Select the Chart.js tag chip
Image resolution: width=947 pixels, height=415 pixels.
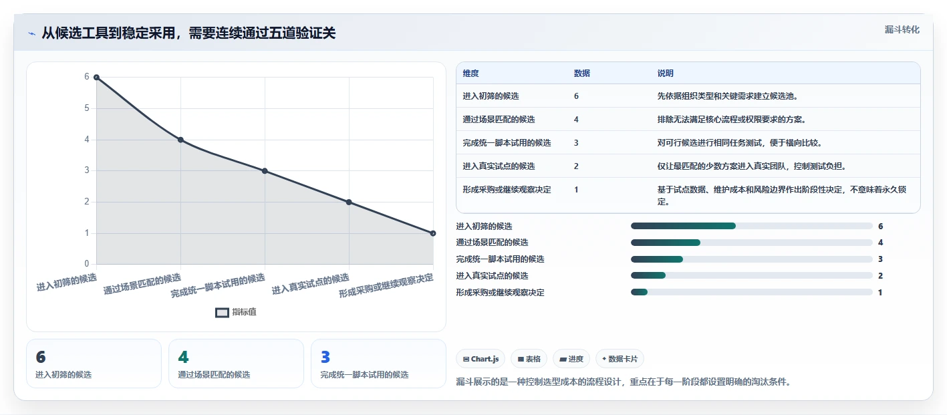click(x=481, y=359)
